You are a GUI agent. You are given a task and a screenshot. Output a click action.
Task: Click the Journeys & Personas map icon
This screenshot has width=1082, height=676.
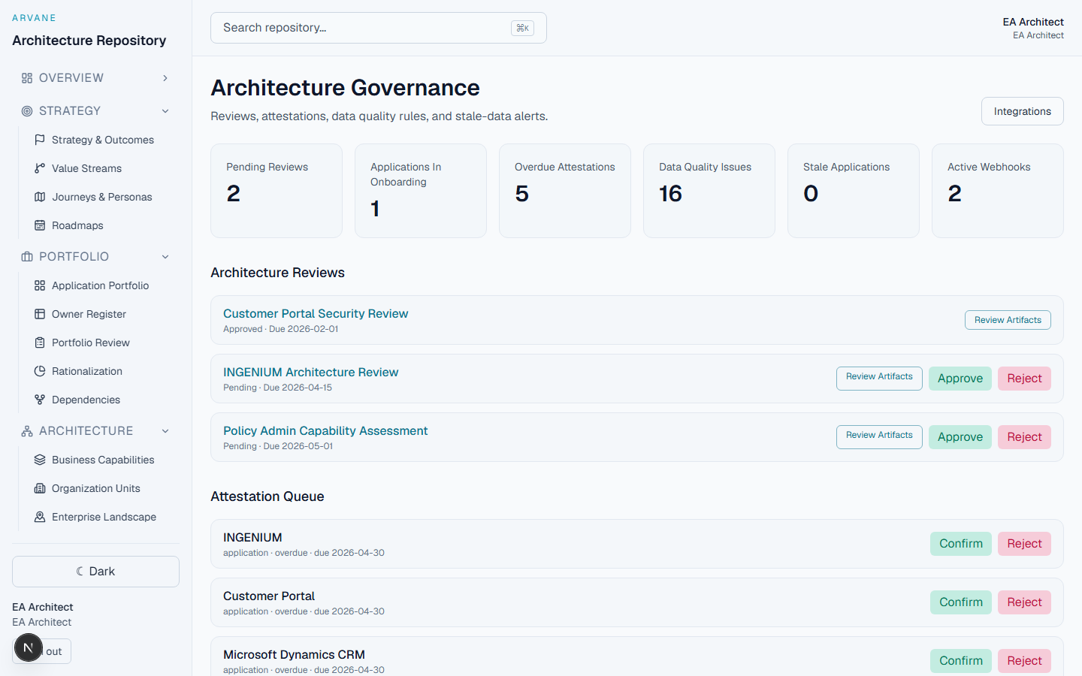tap(40, 197)
